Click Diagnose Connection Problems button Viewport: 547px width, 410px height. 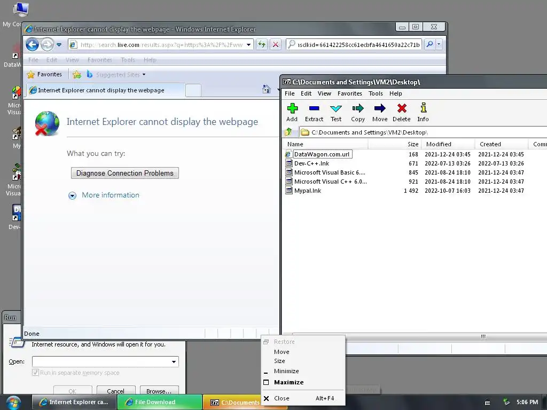(x=125, y=174)
